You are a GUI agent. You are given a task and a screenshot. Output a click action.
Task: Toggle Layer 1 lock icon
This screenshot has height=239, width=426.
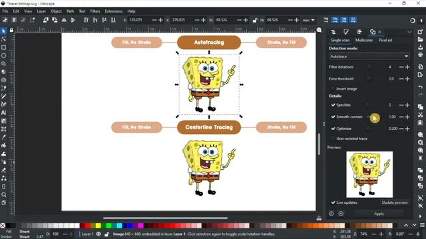[106, 234]
